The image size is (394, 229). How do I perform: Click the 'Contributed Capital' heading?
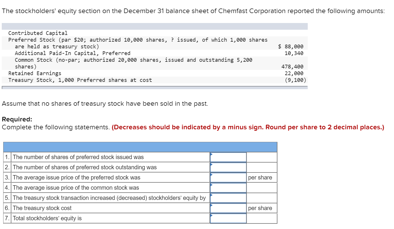(38, 33)
